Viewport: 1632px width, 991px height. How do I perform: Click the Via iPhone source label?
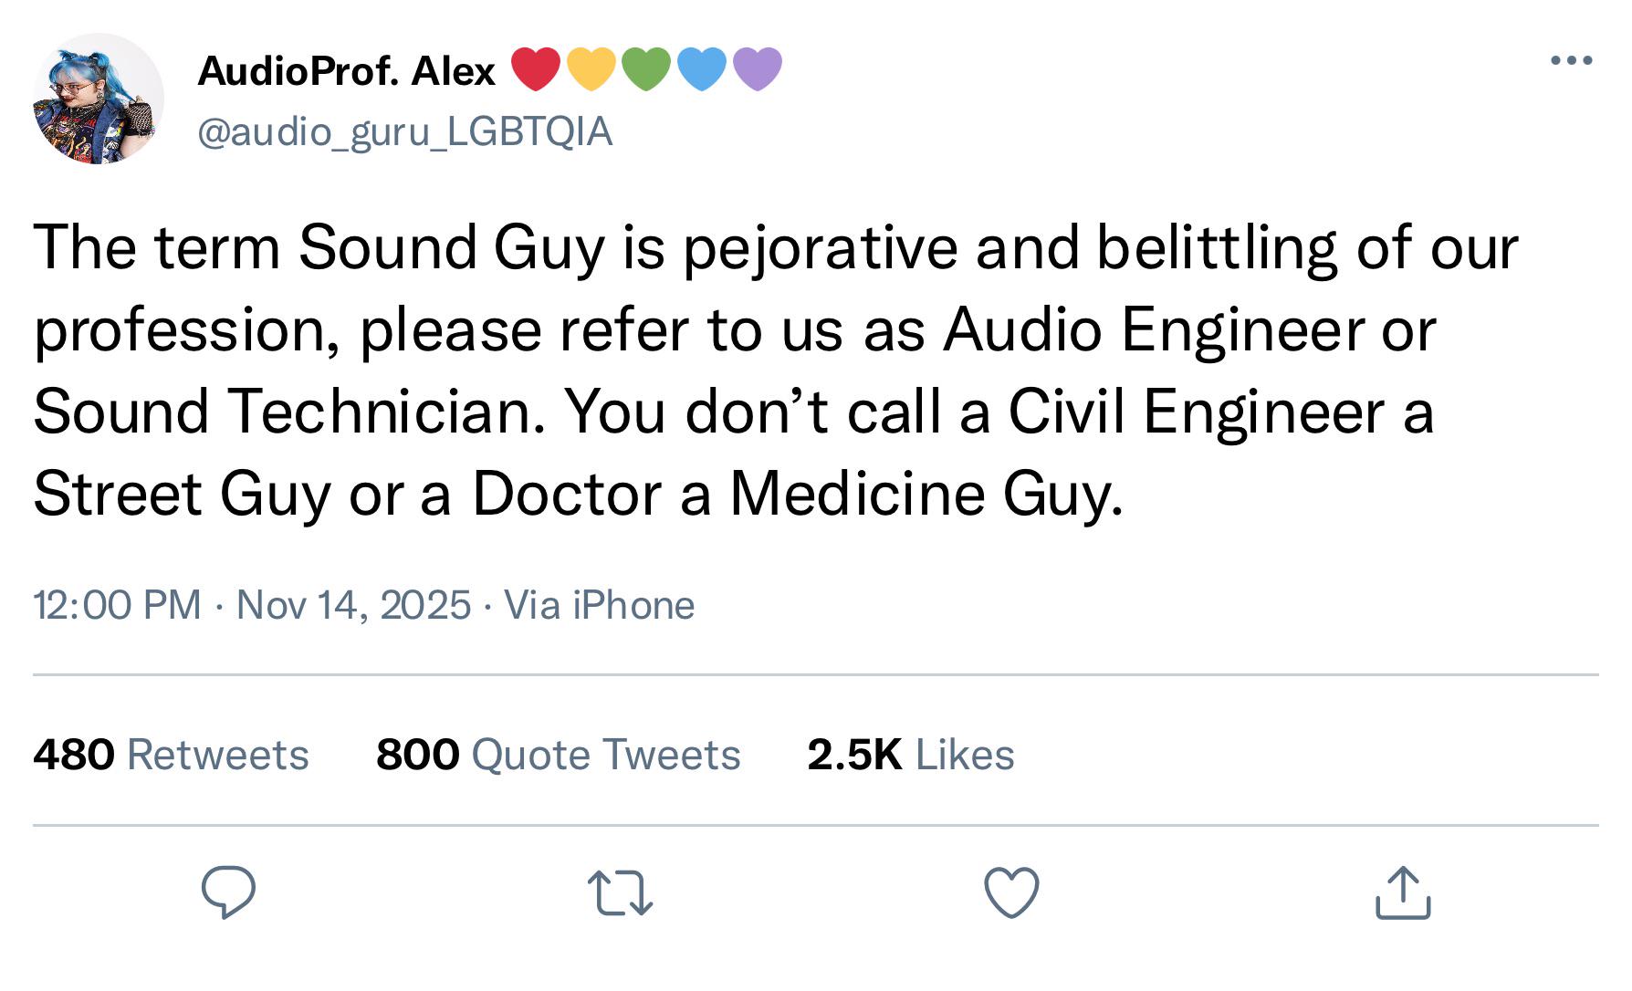[x=597, y=607]
